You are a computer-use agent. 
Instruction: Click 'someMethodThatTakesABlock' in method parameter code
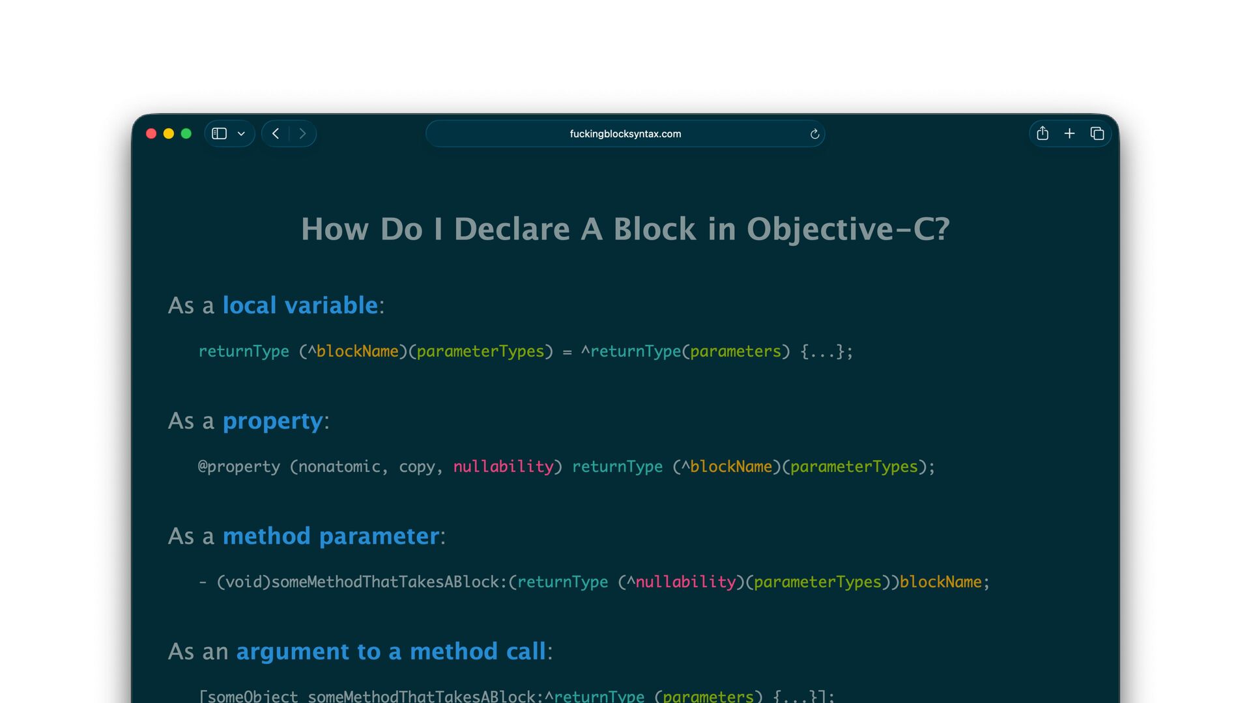(384, 582)
